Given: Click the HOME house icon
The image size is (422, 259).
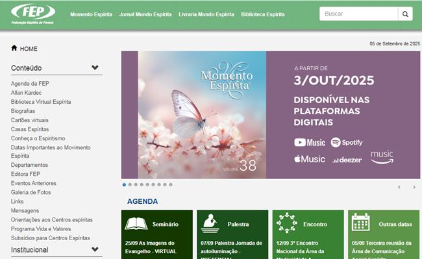Looking at the screenshot, I should 14,48.
